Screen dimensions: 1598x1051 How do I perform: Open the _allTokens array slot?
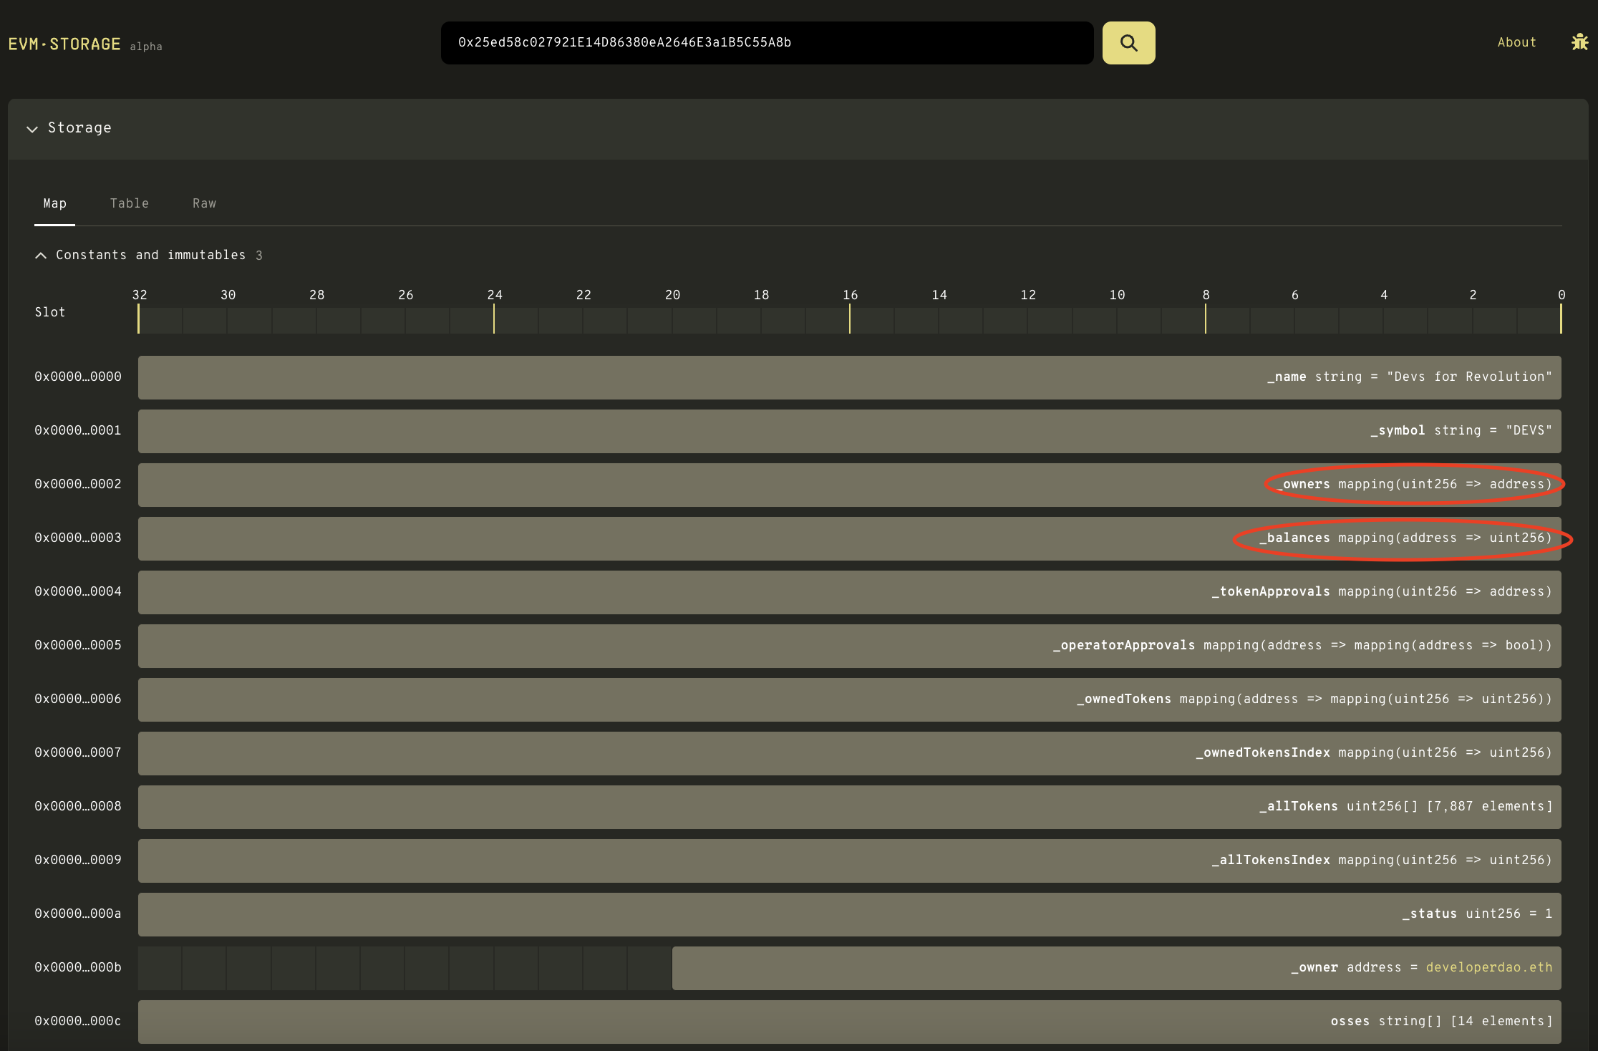849,807
